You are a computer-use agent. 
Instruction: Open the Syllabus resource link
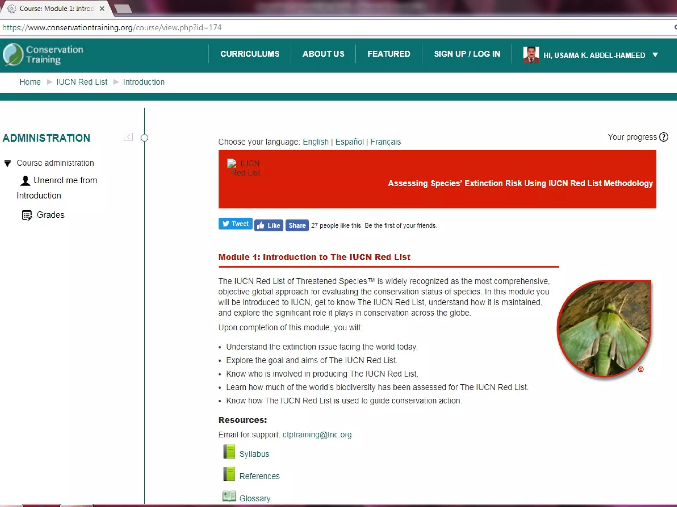[x=254, y=454]
